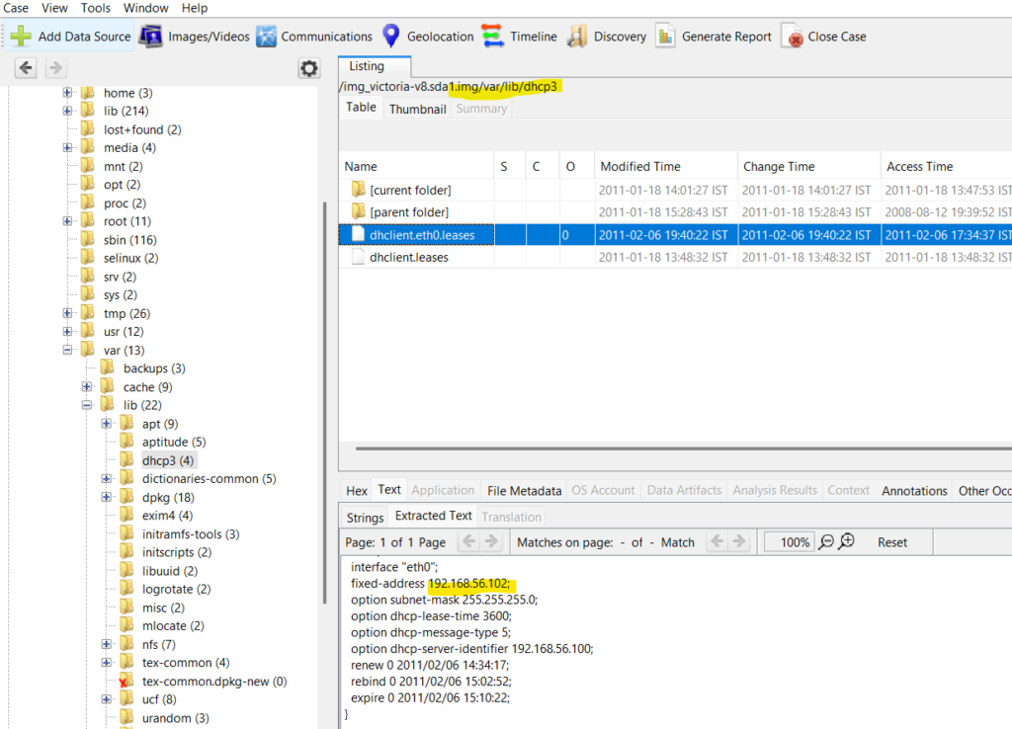The width and height of the screenshot is (1012, 729).
Task: Click the listing table horizontal scrollbar
Action: [x=684, y=447]
